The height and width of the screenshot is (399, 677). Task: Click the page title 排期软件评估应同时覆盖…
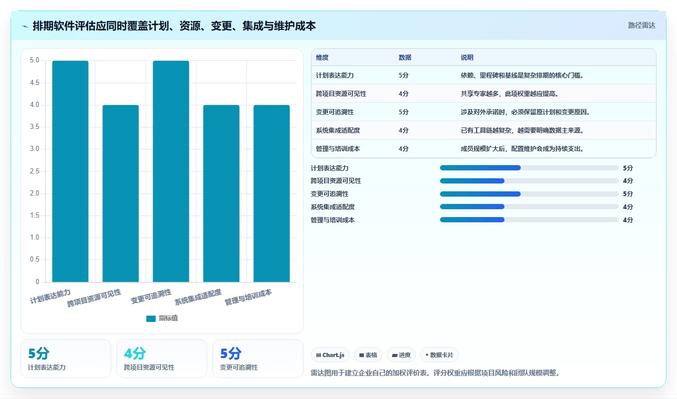pyautogui.click(x=174, y=26)
